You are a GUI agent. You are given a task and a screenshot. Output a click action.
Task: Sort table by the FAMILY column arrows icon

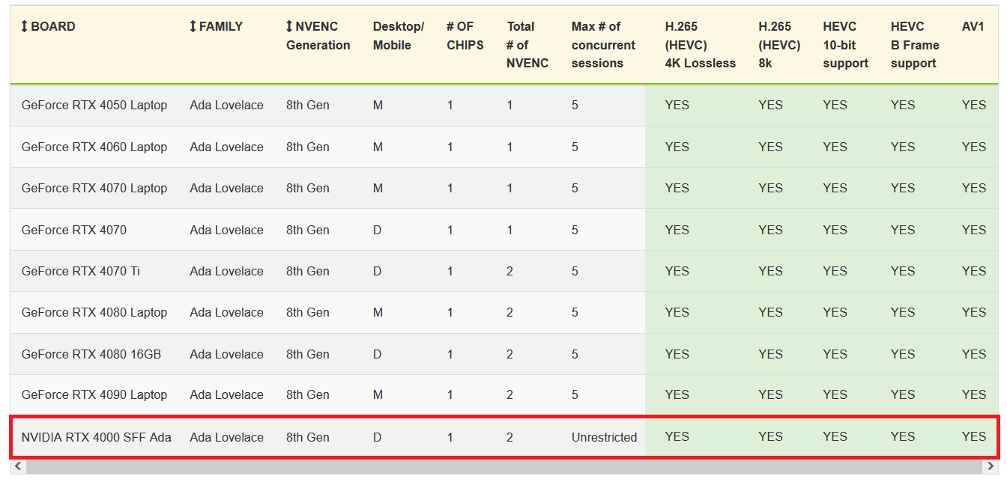(193, 27)
